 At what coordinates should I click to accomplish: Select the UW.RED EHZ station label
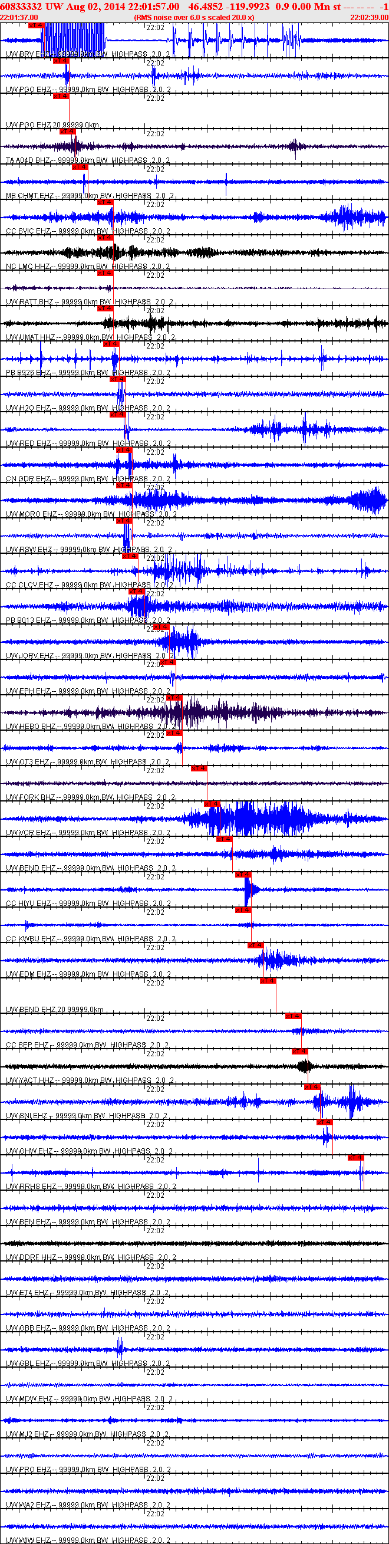click(88, 443)
